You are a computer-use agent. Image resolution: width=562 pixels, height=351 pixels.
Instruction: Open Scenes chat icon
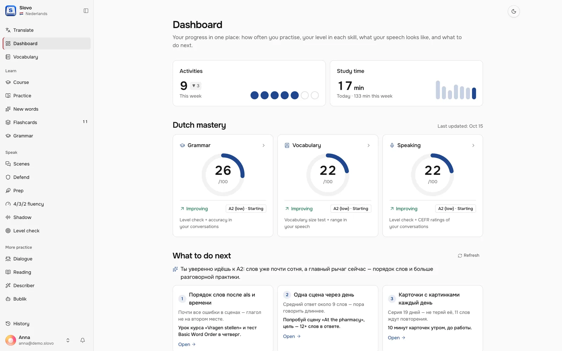coord(8,164)
